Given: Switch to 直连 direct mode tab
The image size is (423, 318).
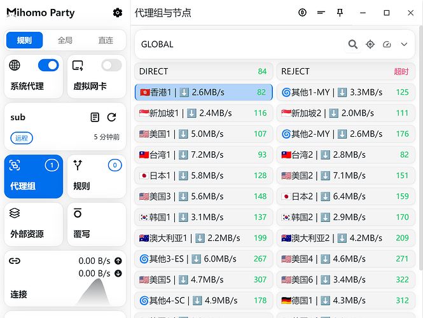Looking at the screenshot, I should click(x=106, y=40).
